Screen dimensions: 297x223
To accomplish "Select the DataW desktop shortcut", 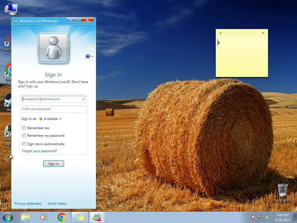I will pos(6,42).
